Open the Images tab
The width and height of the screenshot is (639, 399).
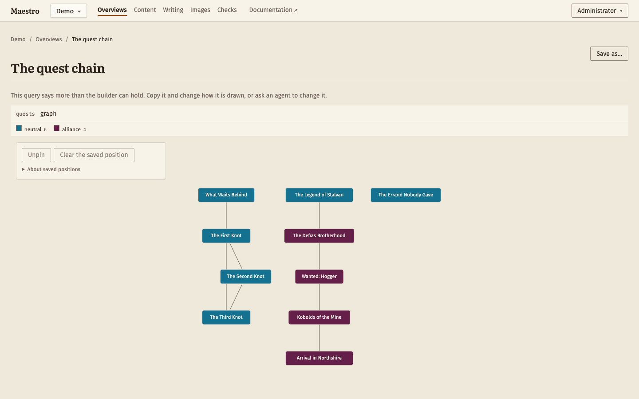200,10
